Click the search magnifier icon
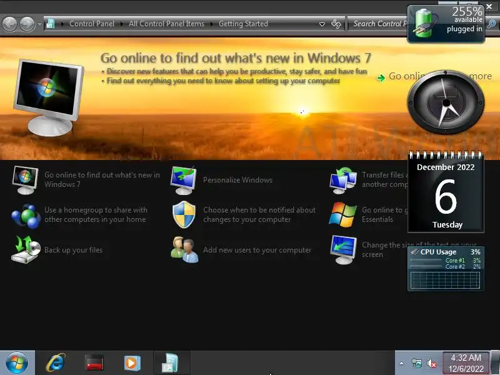This screenshot has height=375, width=500. pos(492,24)
